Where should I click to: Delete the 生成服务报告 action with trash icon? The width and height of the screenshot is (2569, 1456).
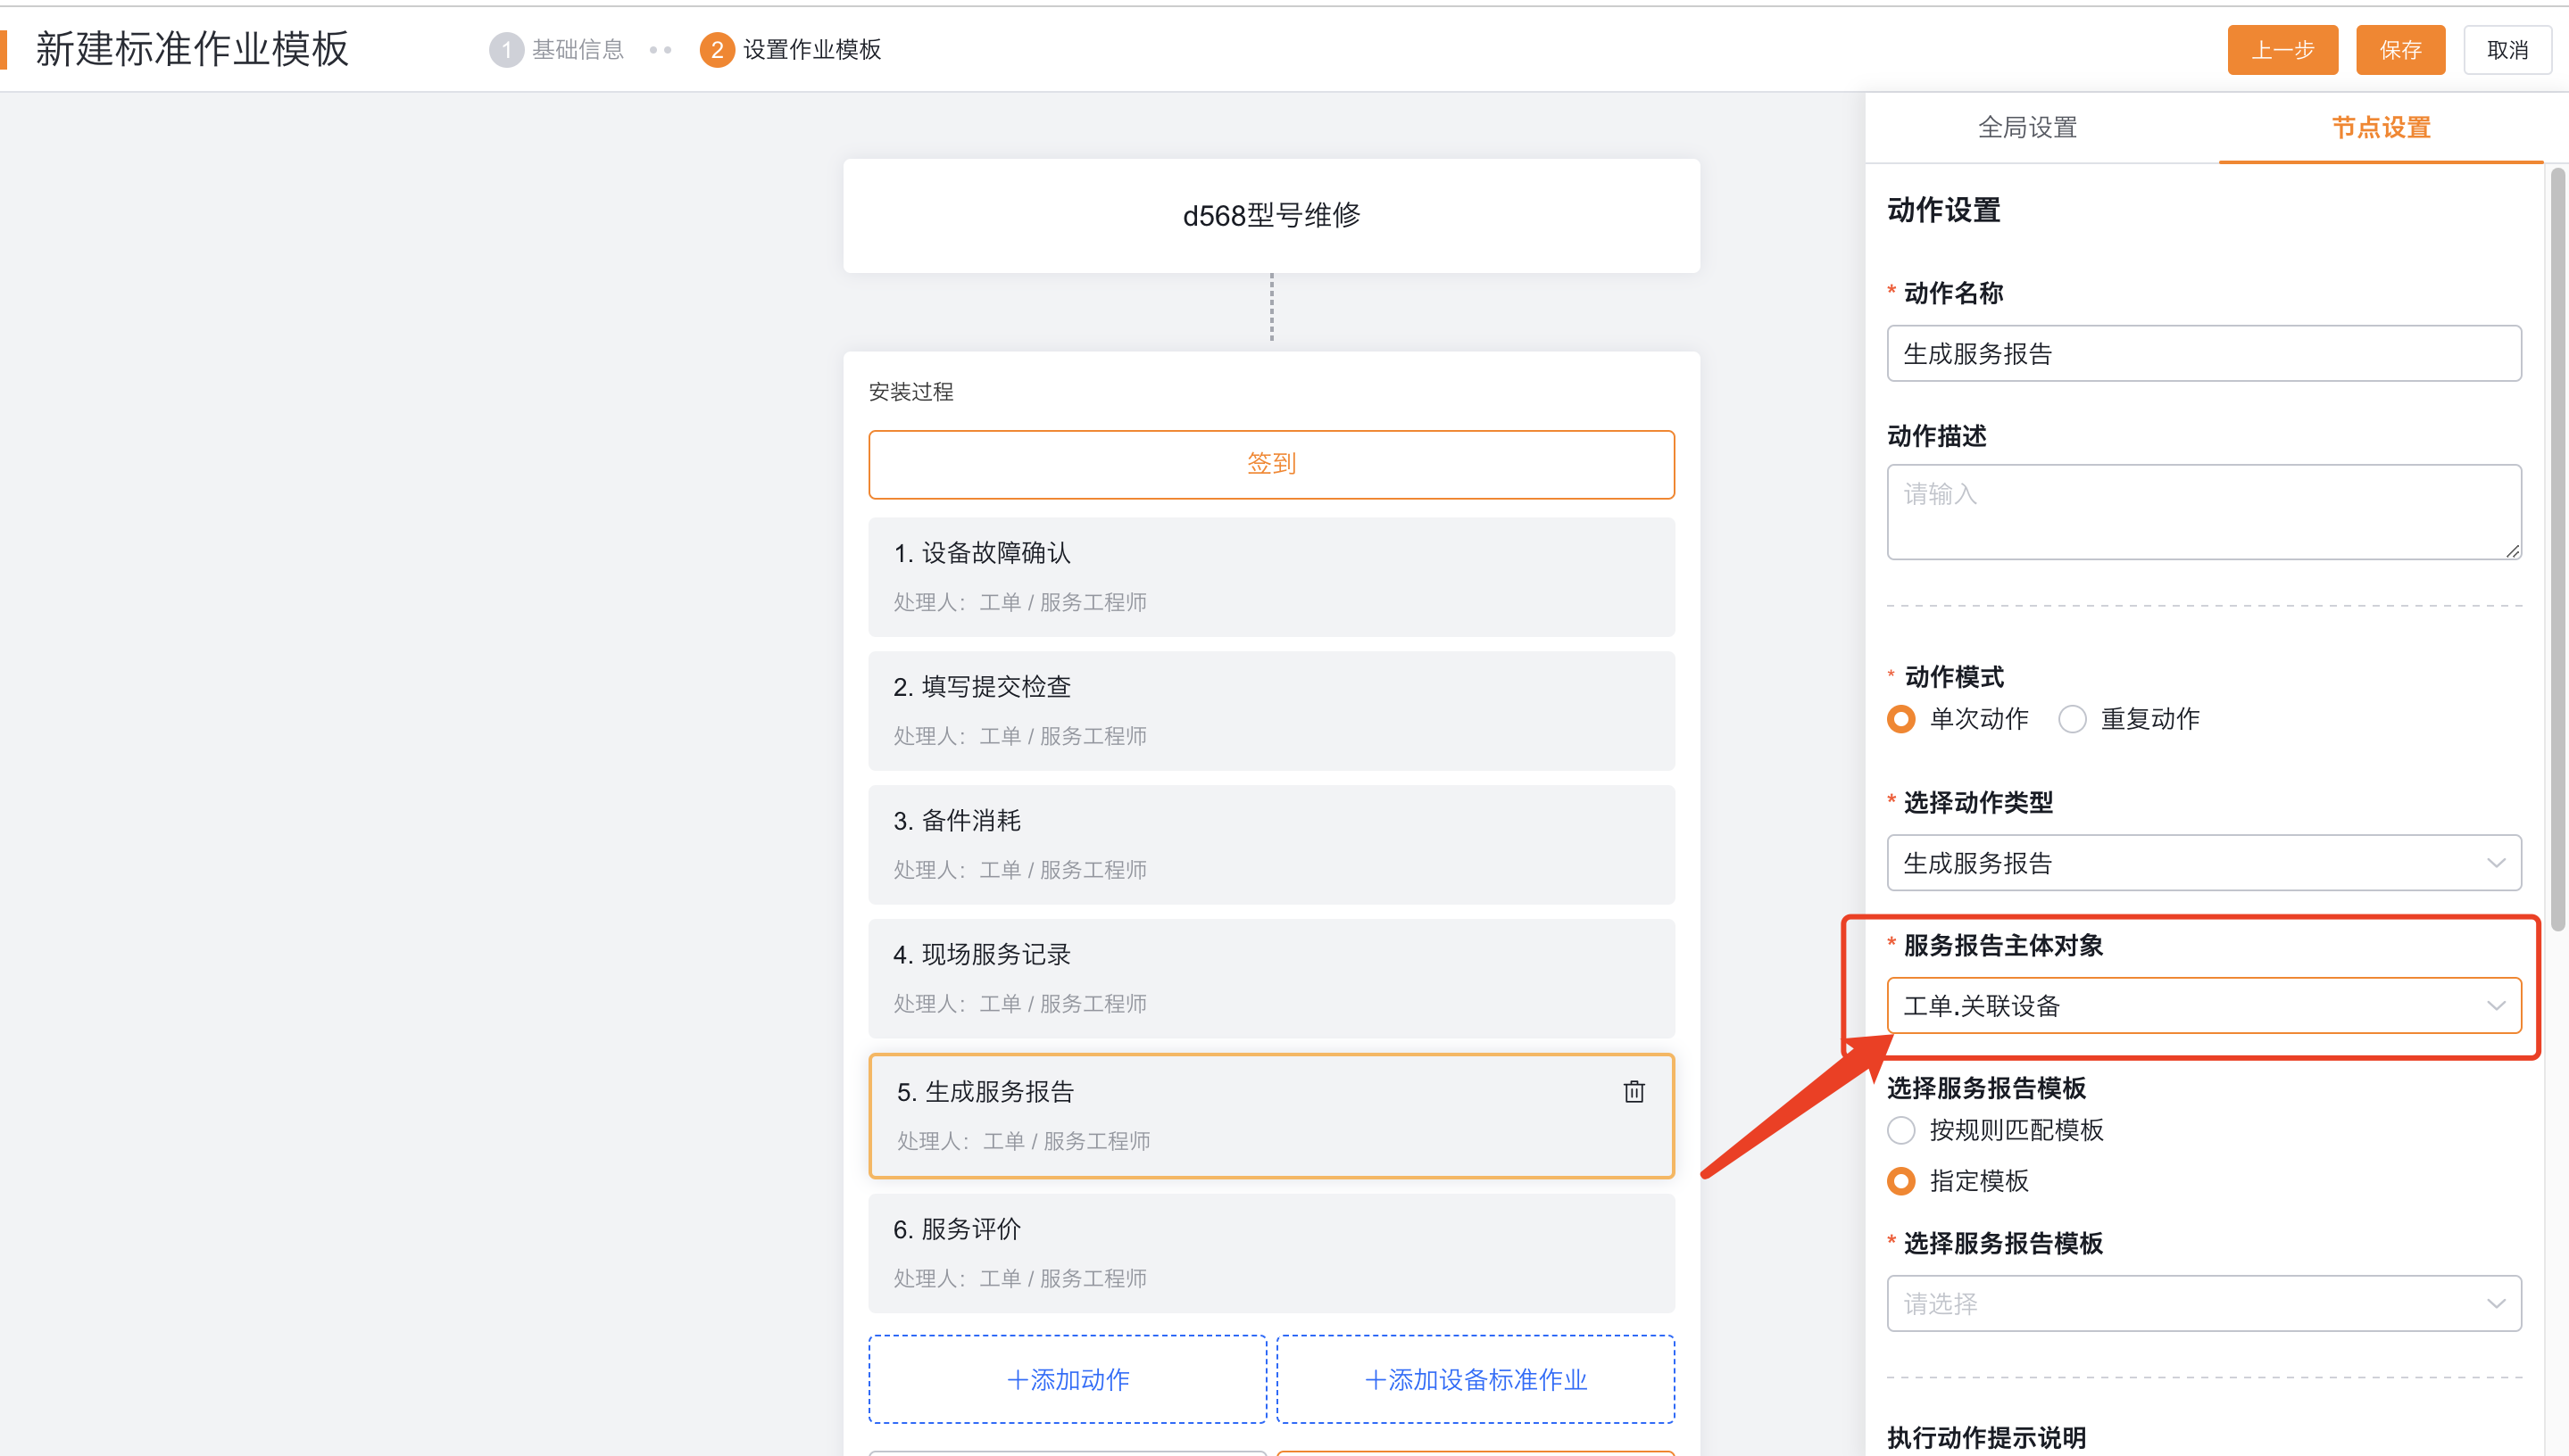pyautogui.click(x=1634, y=1091)
